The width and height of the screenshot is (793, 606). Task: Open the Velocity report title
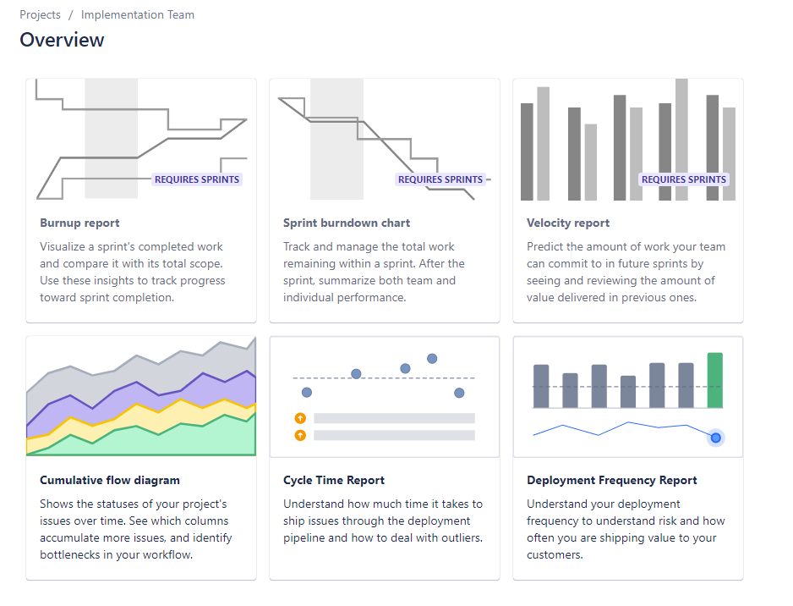(x=568, y=223)
